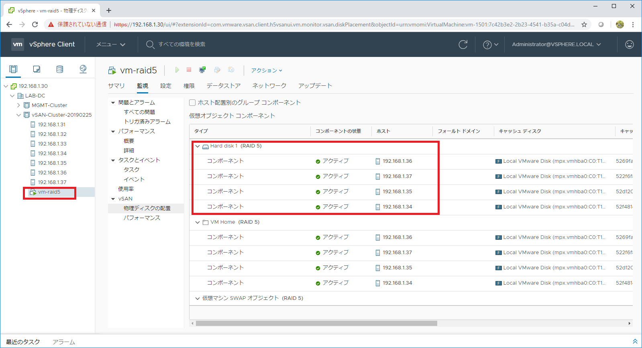The image size is (642, 348).
Task: Launch the VM console icon
Action: coord(202,70)
